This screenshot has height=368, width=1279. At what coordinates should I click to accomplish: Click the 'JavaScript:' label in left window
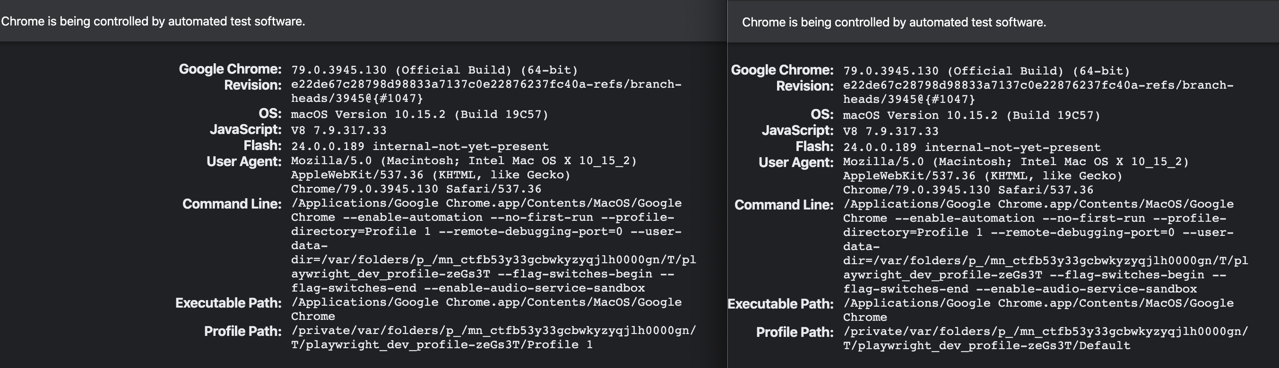pos(245,129)
